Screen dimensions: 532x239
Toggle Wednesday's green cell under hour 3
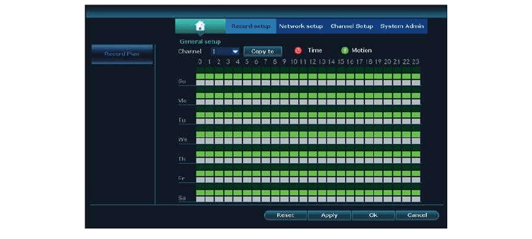point(229,134)
